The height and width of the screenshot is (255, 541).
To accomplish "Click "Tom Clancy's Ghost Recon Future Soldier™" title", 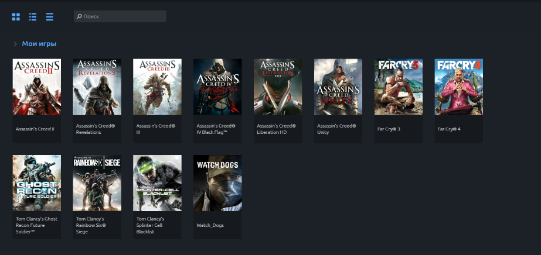I will point(36,225).
